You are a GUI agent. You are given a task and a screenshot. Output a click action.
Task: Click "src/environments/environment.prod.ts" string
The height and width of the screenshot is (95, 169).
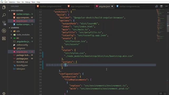point(105,89)
